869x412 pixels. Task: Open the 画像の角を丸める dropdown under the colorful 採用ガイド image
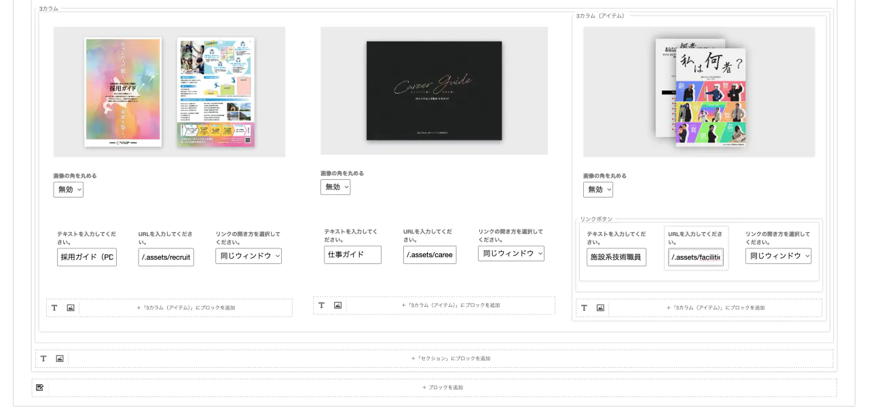point(69,189)
